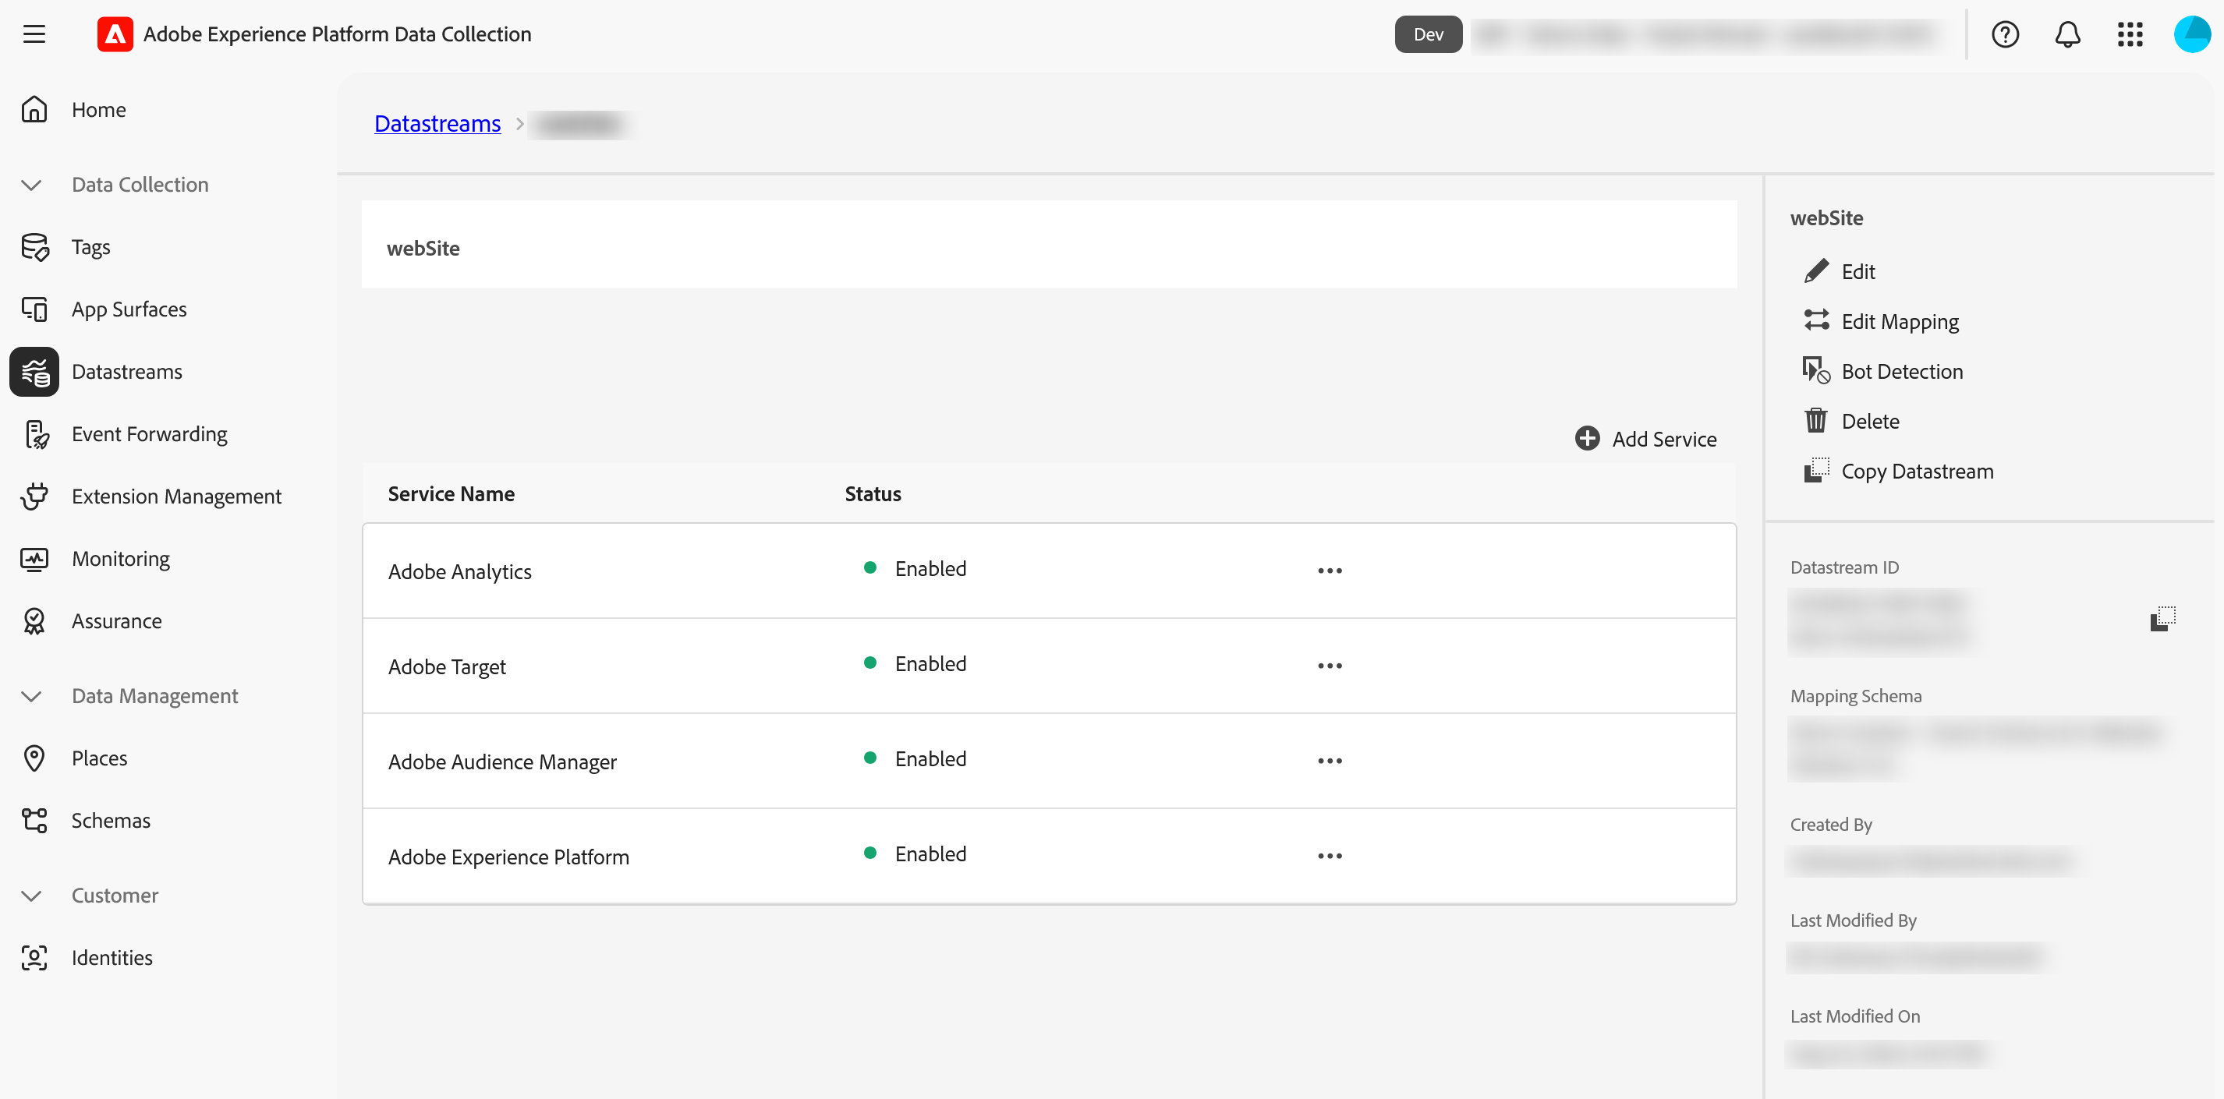Collapse the Customer section chevron

[x=31, y=896]
